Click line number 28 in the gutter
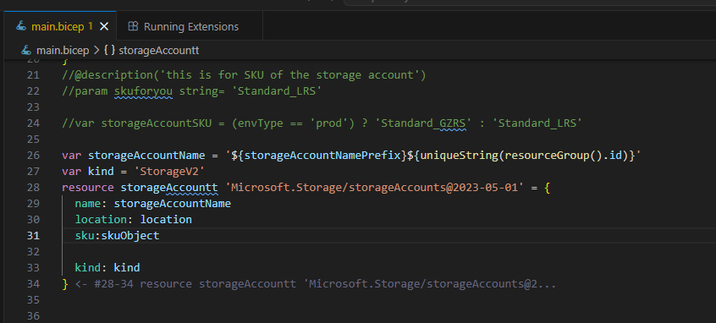The height and width of the screenshot is (323, 716). [33, 187]
